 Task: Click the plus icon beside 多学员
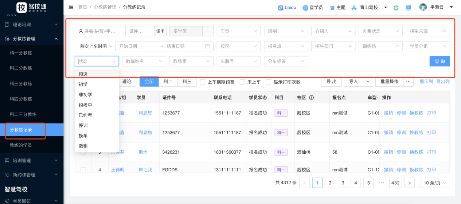pyautogui.click(x=208, y=31)
